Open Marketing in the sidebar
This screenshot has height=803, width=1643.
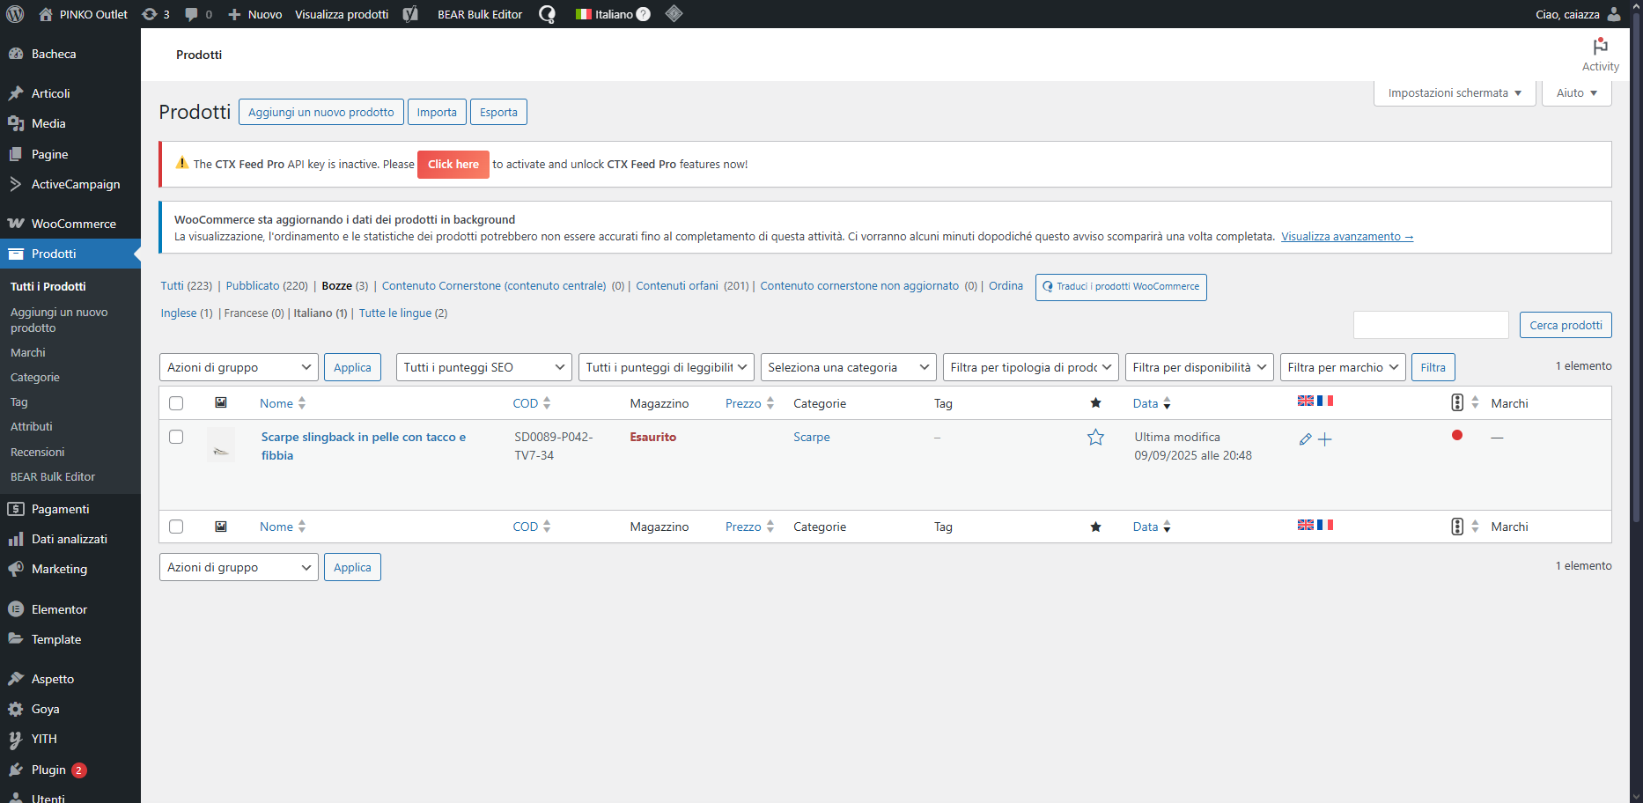59,569
